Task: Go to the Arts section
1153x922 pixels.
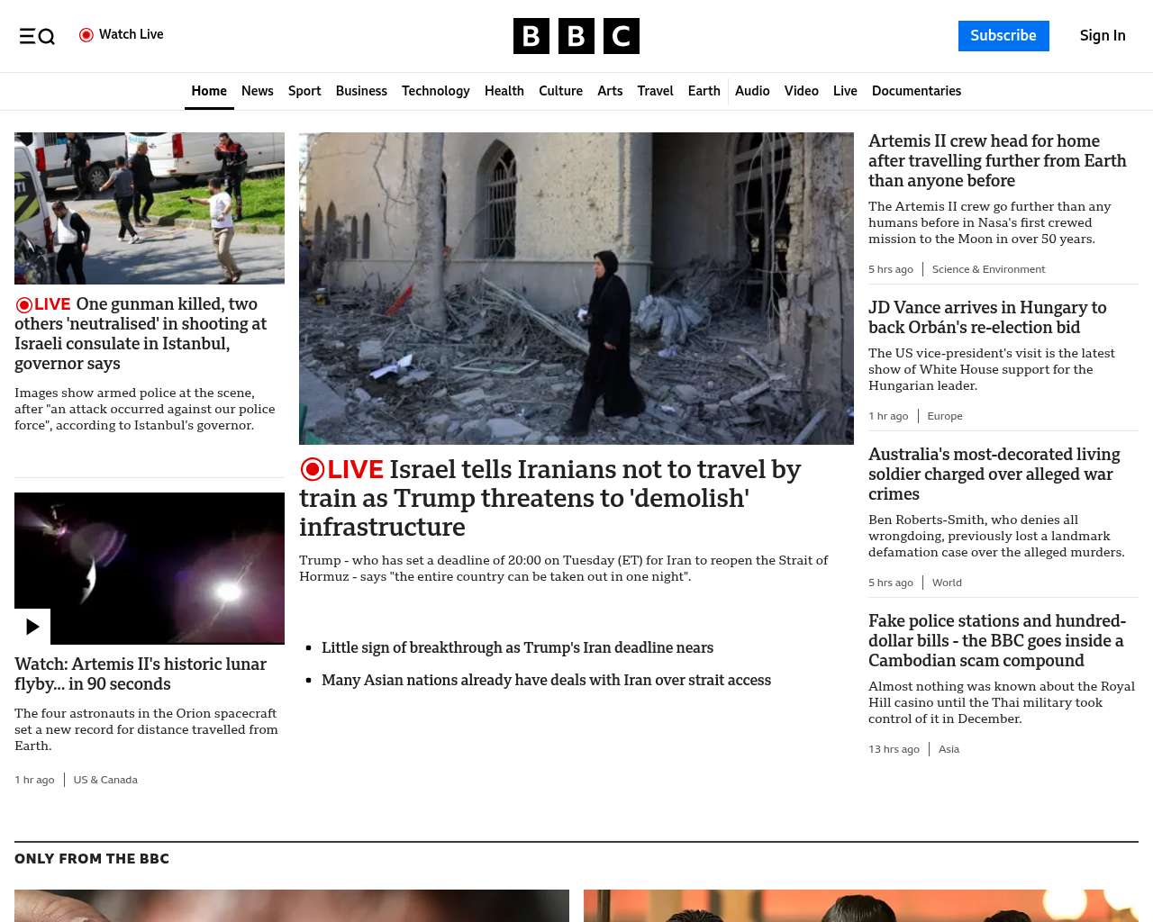Action: click(610, 91)
